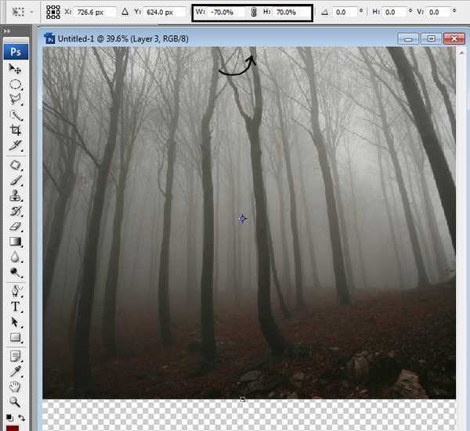
Task: Select the Move tool
Action: (15, 70)
